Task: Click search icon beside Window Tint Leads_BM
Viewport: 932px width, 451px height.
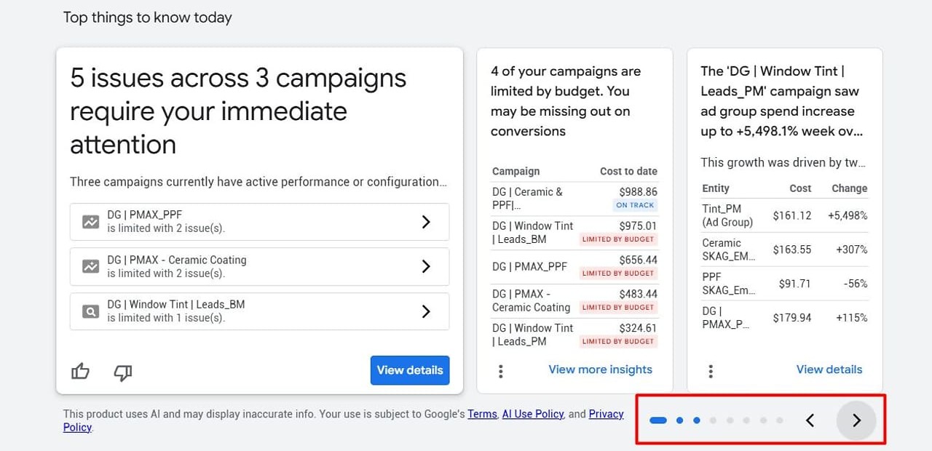Action: (x=90, y=311)
